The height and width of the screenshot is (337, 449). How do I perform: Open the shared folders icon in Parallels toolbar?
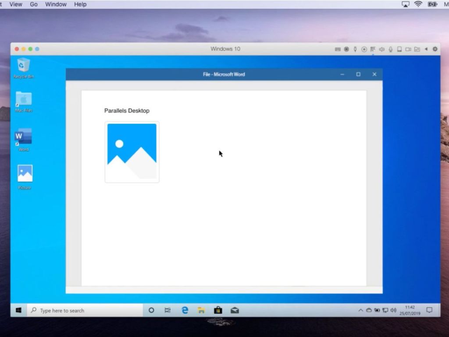pos(417,49)
